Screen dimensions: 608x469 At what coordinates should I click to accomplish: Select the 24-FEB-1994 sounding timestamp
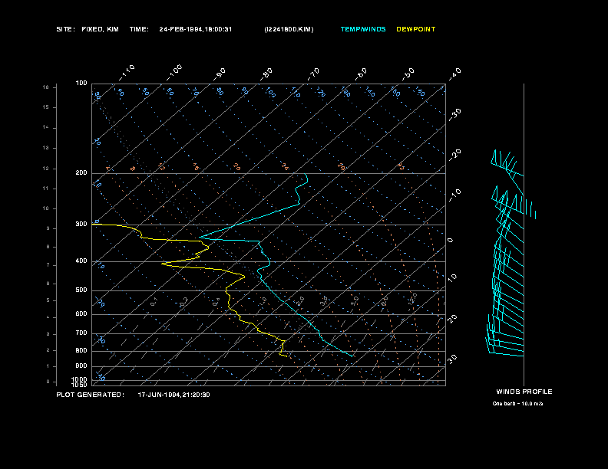pos(196,29)
